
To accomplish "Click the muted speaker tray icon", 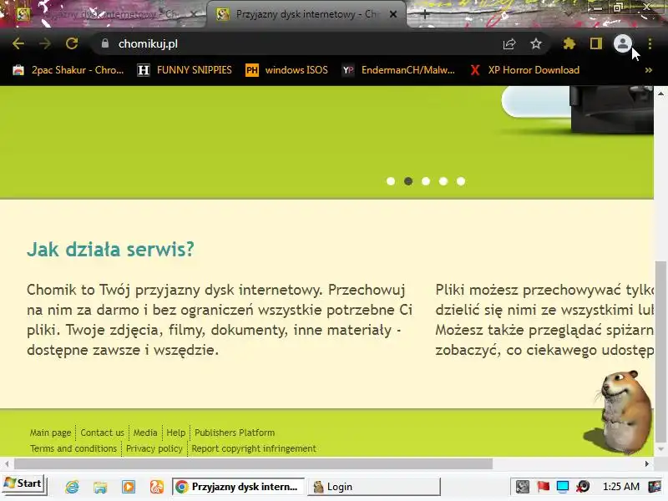I will [x=583, y=487].
